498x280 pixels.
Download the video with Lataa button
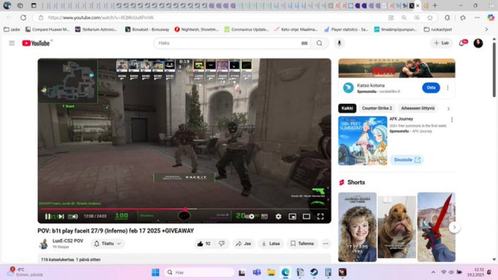click(x=271, y=244)
